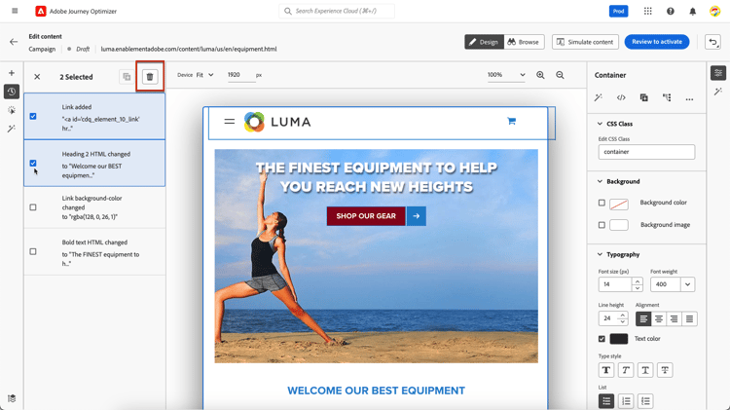Open the Luma page hamburger menu
This screenshot has height=410, width=730.
(229, 122)
